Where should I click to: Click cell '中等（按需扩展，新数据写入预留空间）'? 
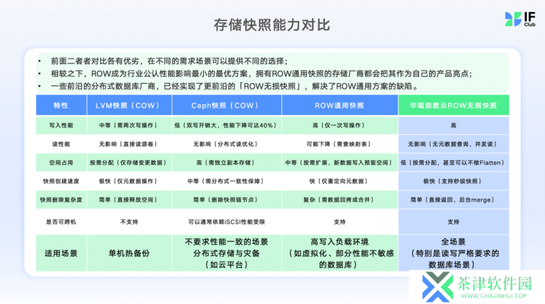339,162
